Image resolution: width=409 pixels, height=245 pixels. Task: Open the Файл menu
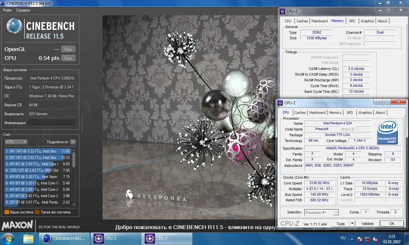point(7,10)
